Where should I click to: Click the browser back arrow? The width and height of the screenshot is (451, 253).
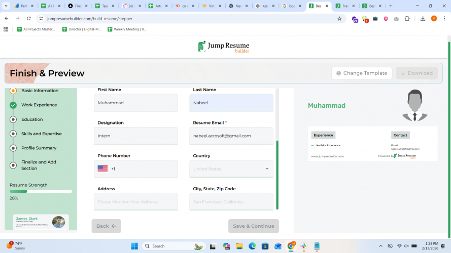6,18
